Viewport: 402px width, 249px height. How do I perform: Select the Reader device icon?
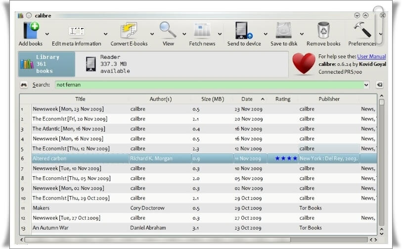tap(91, 64)
